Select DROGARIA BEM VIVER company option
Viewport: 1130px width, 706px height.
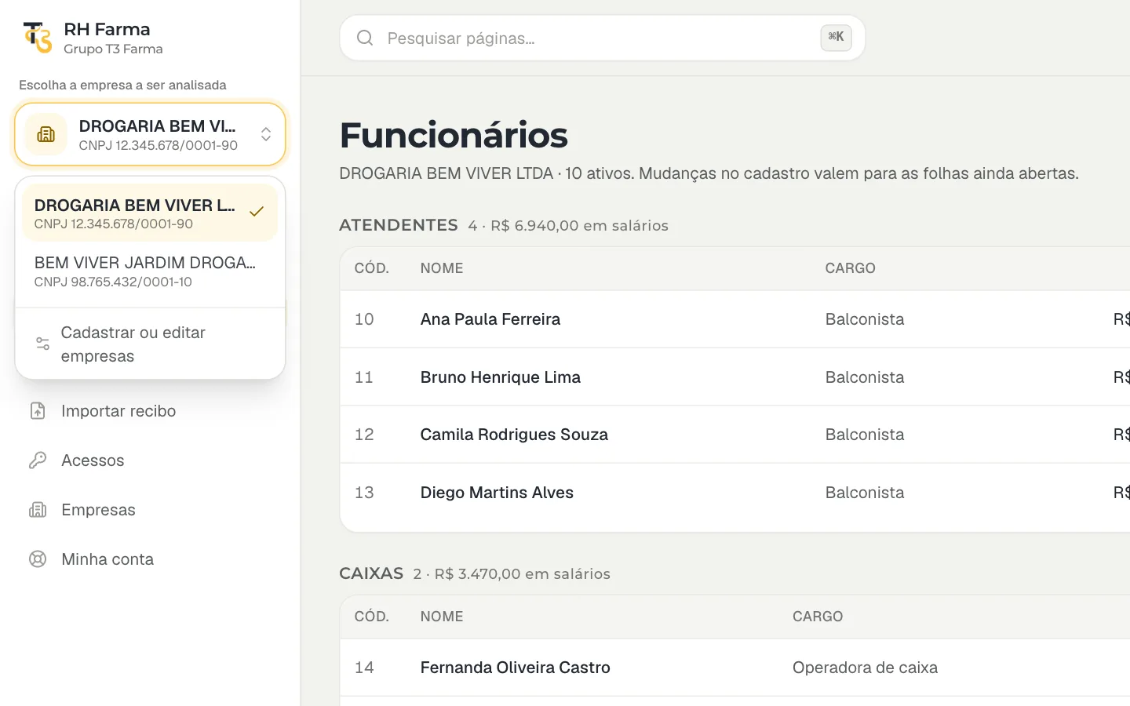coord(150,213)
